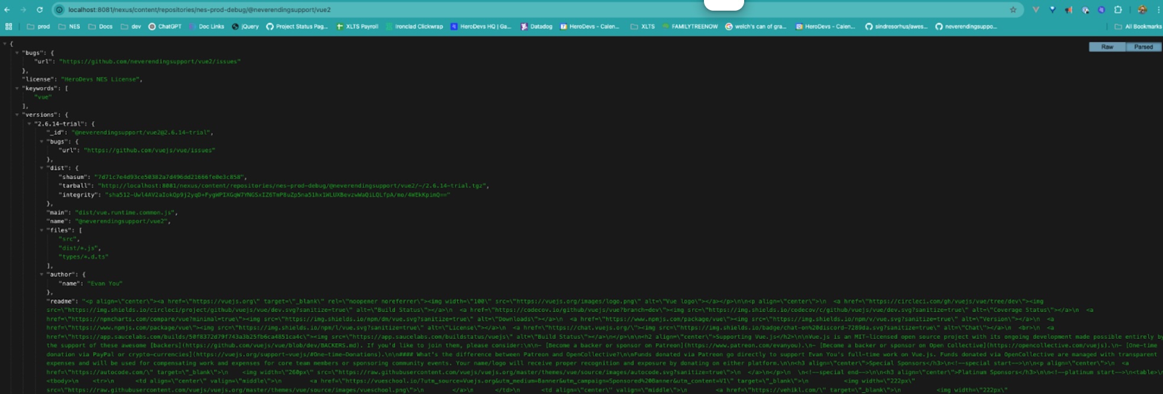Viewport: 1163px width, 394px height.
Task: Open the NES bookmarks folder
Action: coord(69,27)
